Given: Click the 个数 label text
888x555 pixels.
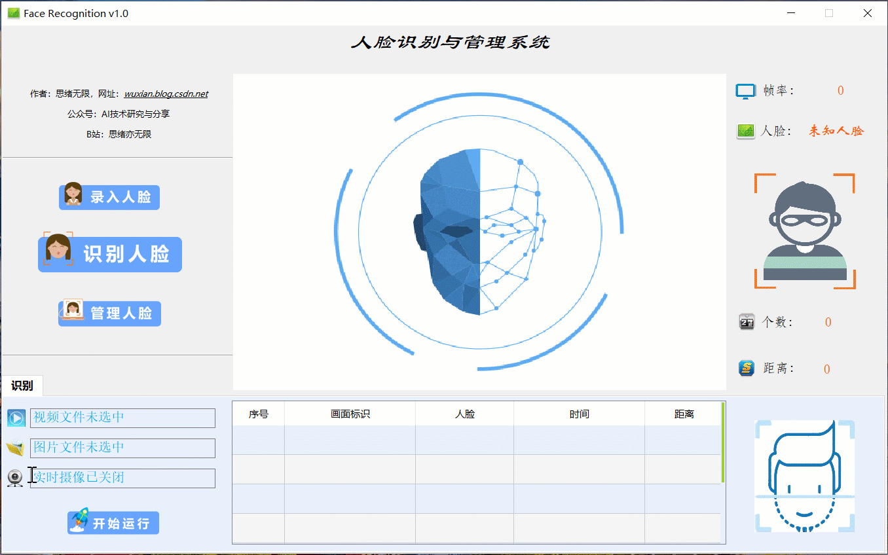Looking at the screenshot, I should (x=778, y=322).
